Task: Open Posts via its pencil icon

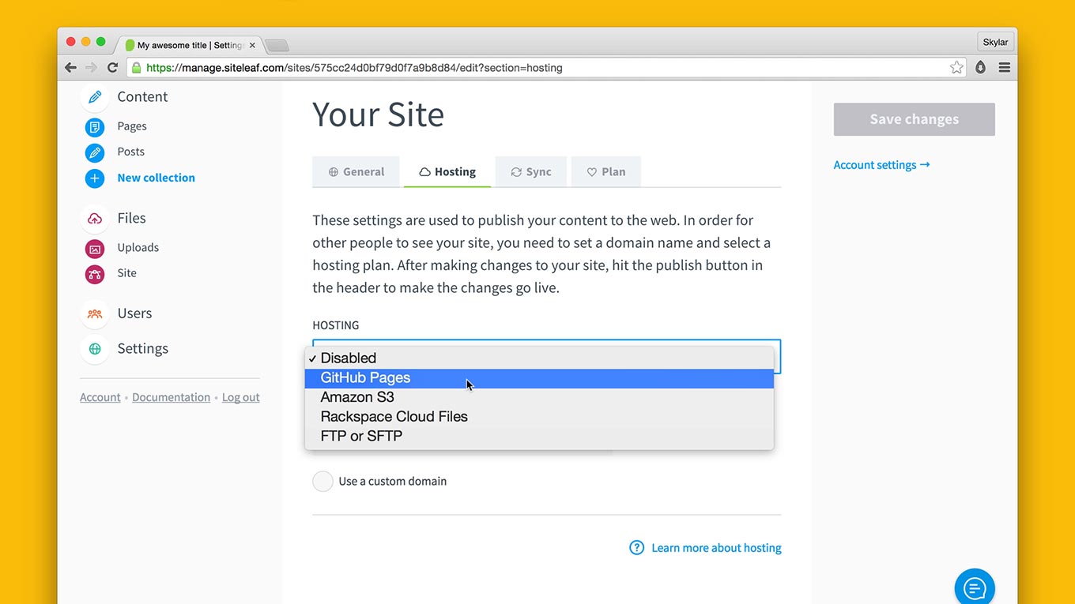Action: coord(95,152)
